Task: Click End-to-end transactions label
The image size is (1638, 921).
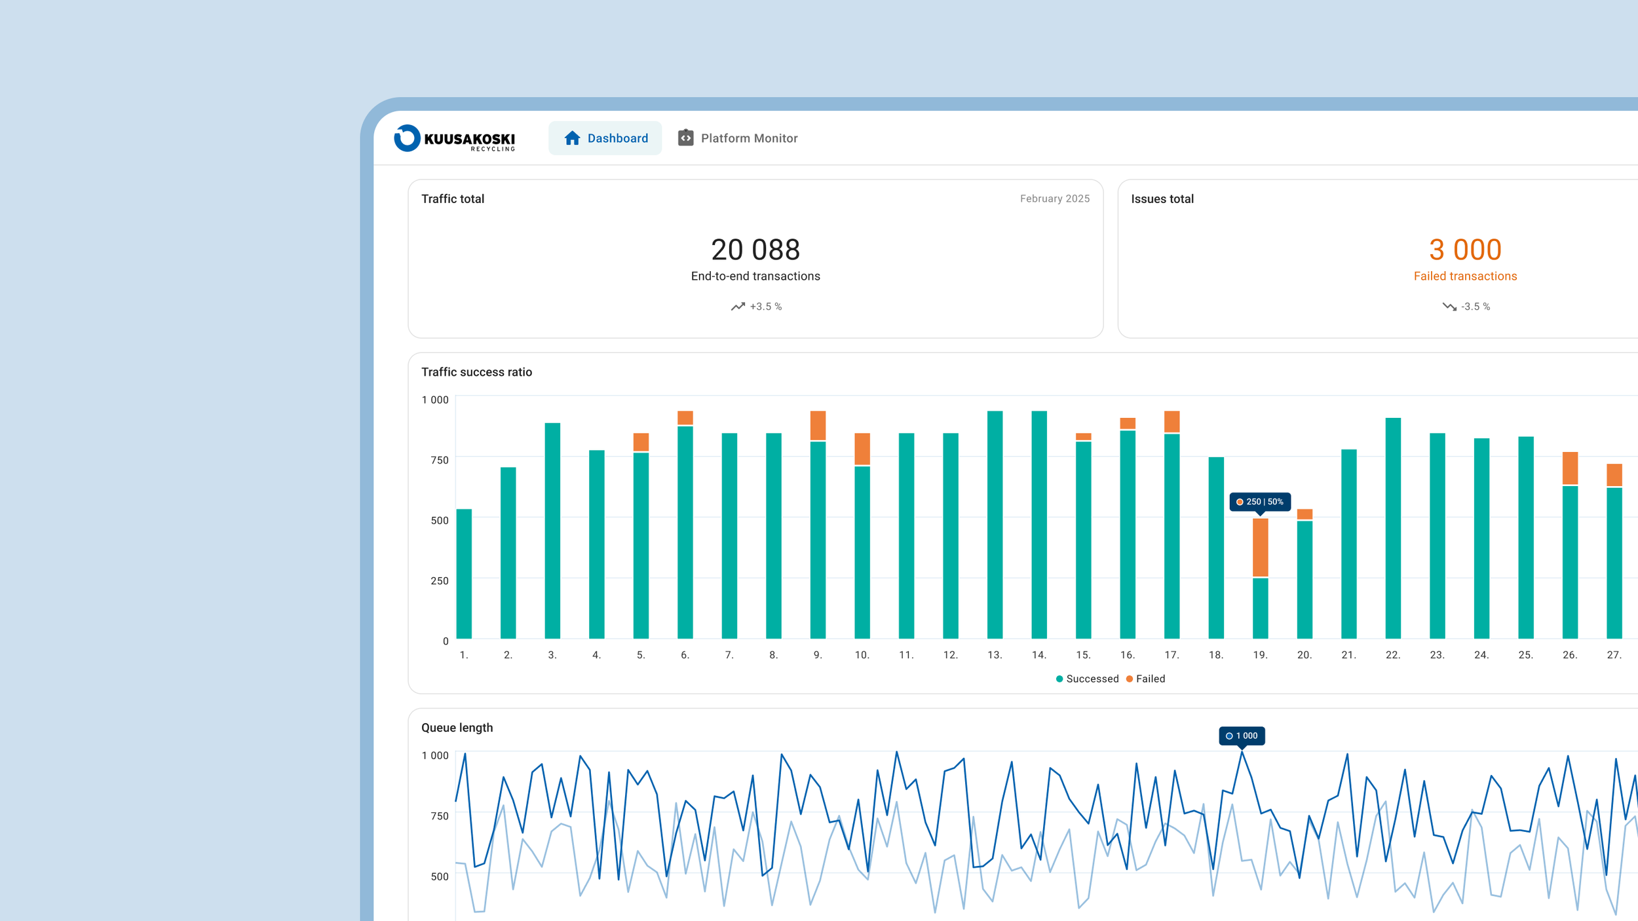Action: pyautogui.click(x=755, y=276)
